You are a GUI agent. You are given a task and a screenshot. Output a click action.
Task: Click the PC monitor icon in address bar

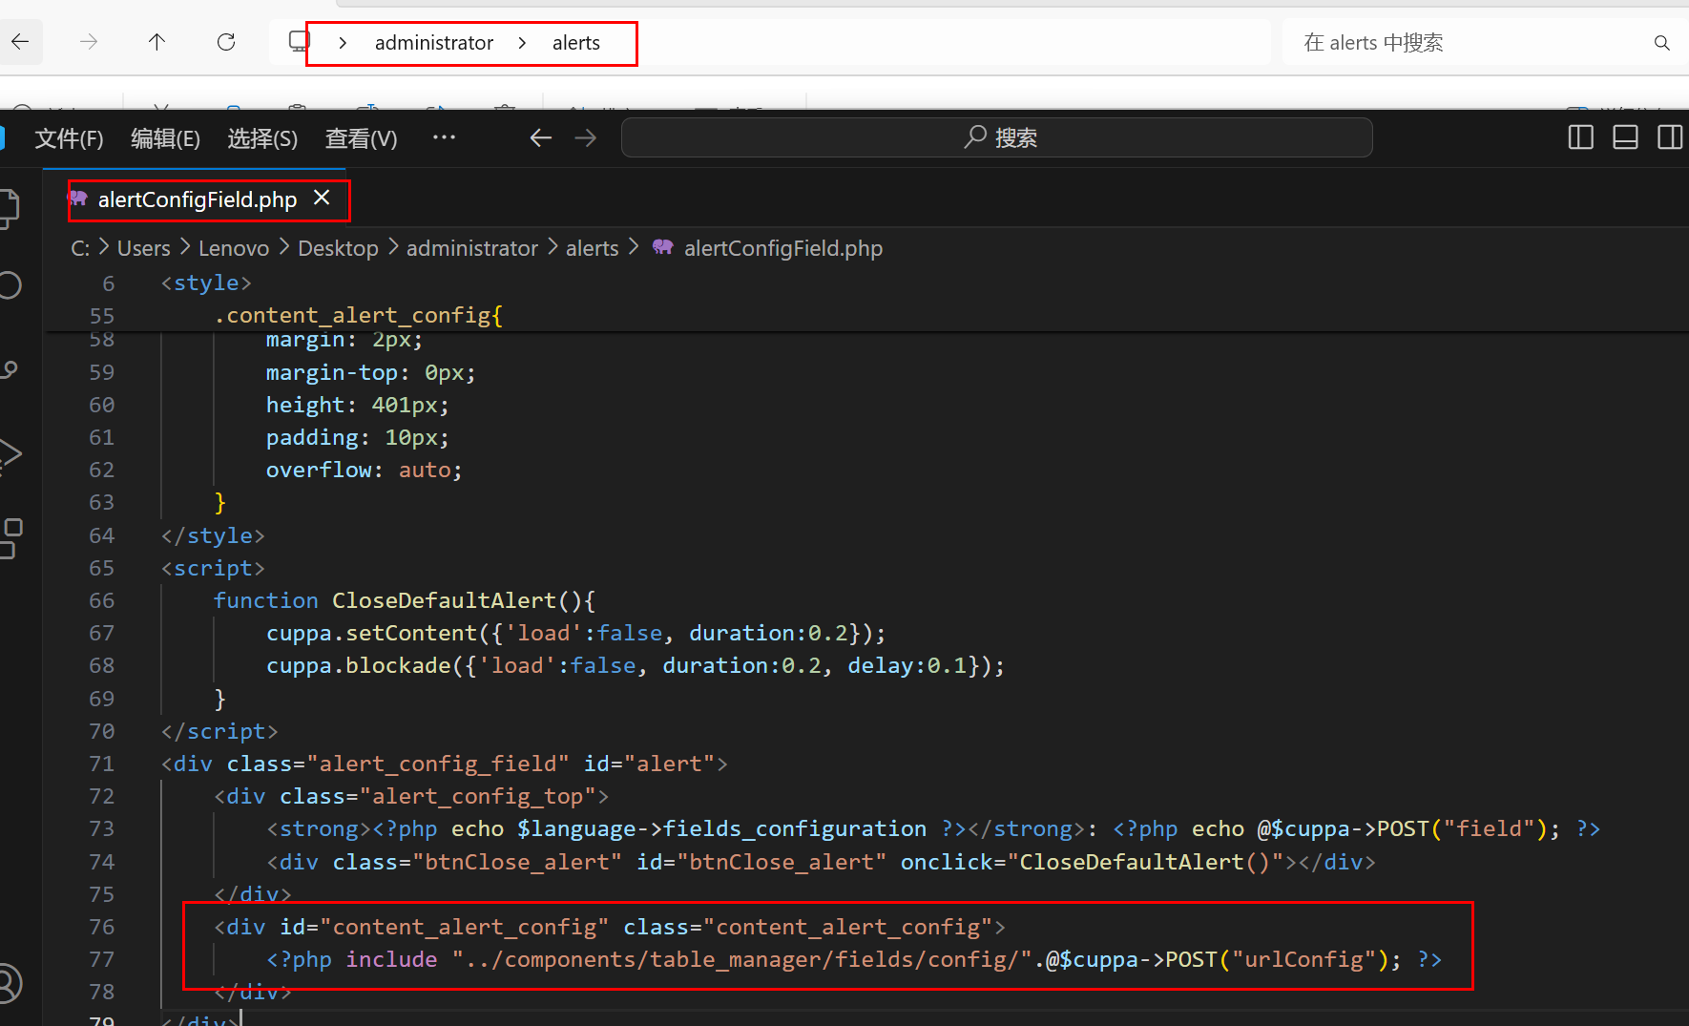300,42
